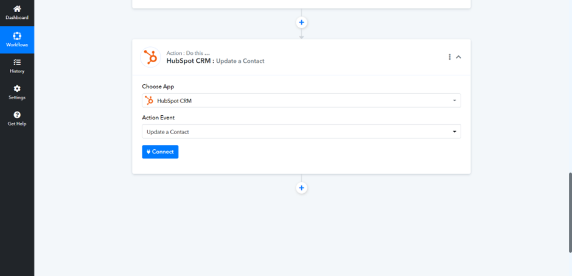Open the Choose App dropdown
The width and height of the screenshot is (572, 276).
pos(301,101)
